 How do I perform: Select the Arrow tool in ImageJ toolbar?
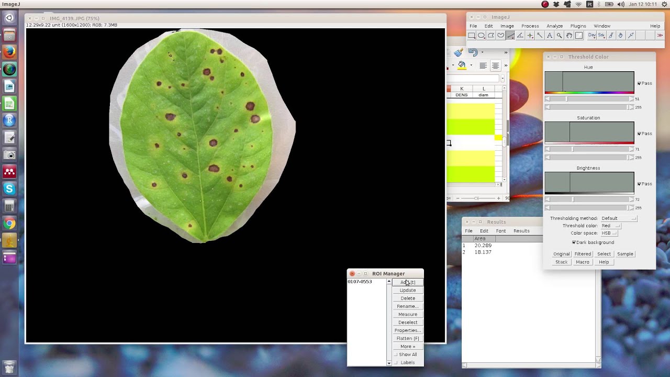click(631, 36)
